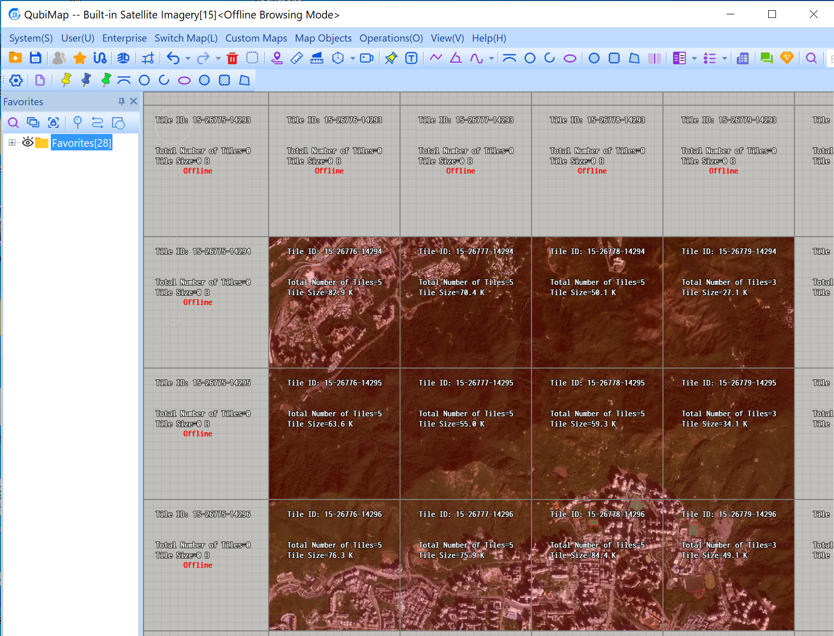The height and width of the screenshot is (636, 834).
Task: Select the green pushpin marker
Action: click(106, 80)
